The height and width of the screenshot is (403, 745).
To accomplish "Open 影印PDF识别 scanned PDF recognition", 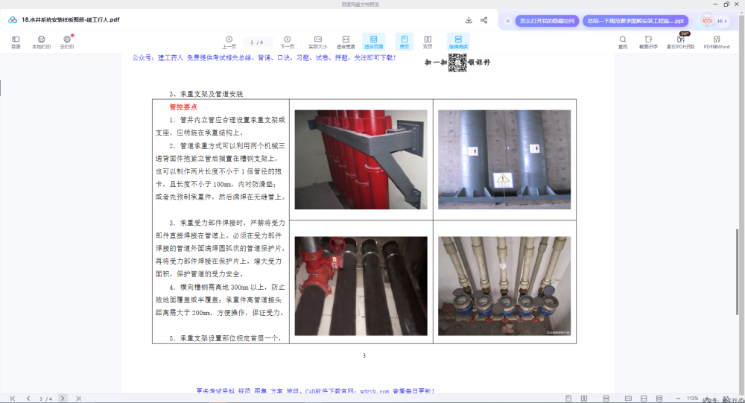I will pyautogui.click(x=680, y=42).
